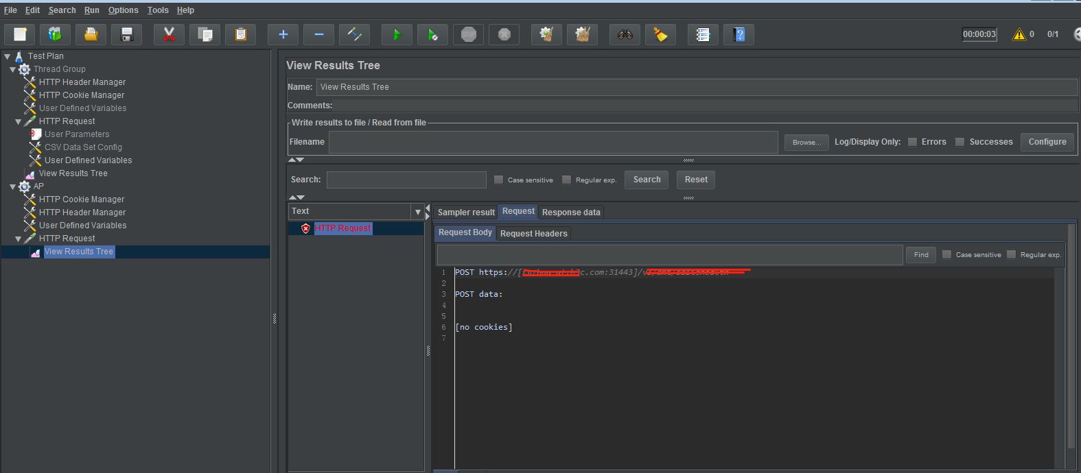
Task: Open the Text renderer dropdown
Action: tap(417, 212)
